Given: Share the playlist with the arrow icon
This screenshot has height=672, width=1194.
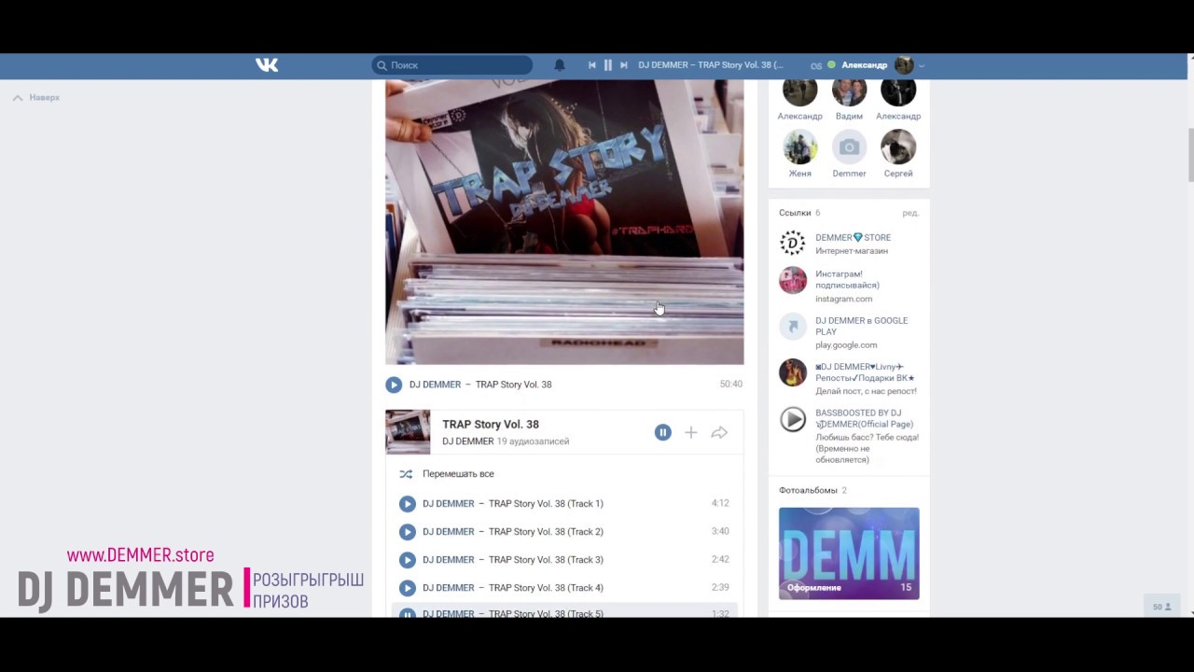Looking at the screenshot, I should pyautogui.click(x=719, y=432).
